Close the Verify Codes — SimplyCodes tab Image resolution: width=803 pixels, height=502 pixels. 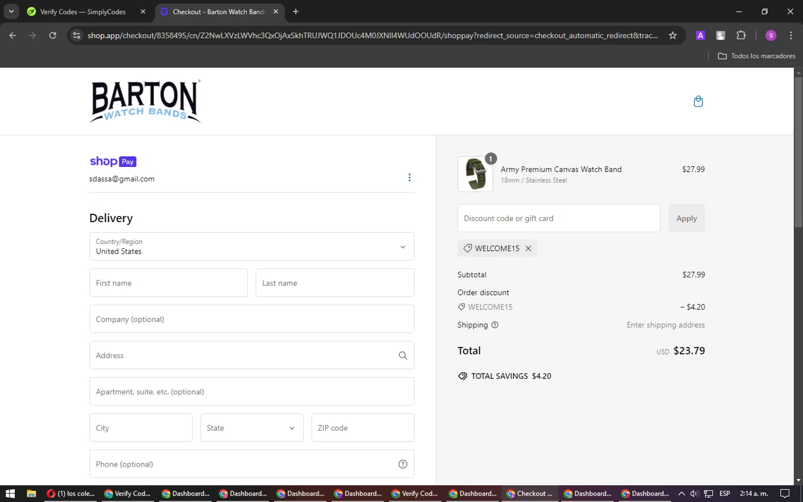coord(143,11)
